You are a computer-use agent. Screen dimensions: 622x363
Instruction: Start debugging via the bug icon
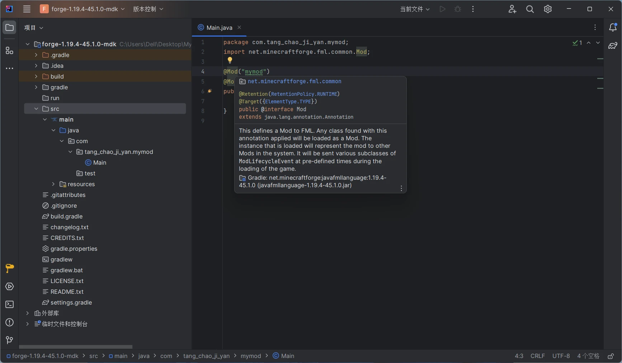pos(458,9)
